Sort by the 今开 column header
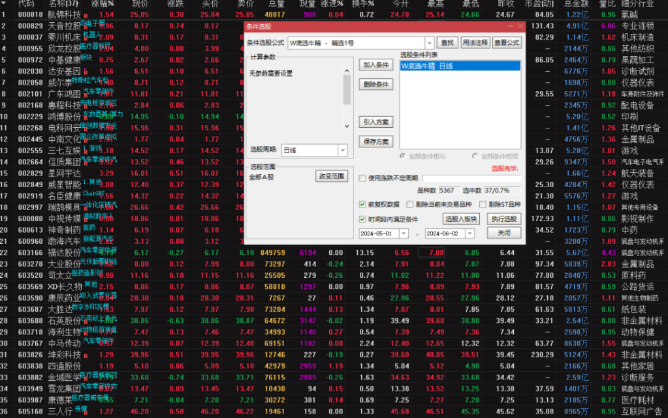 (400, 4)
